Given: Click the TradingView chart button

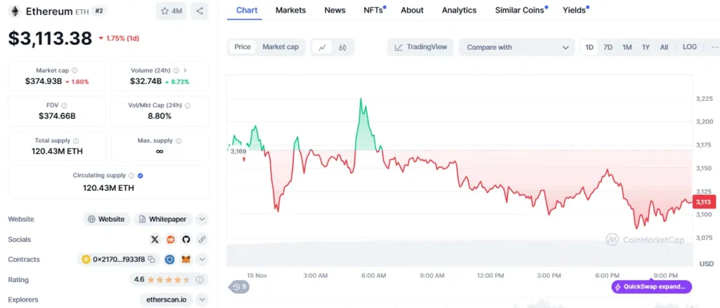Looking at the screenshot, I should (x=420, y=47).
